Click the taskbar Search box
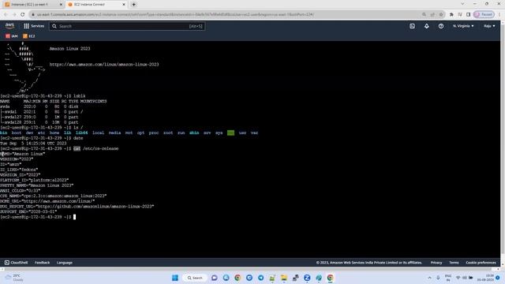Screen dimensions: 505x284 pyautogui.click(x=195, y=278)
